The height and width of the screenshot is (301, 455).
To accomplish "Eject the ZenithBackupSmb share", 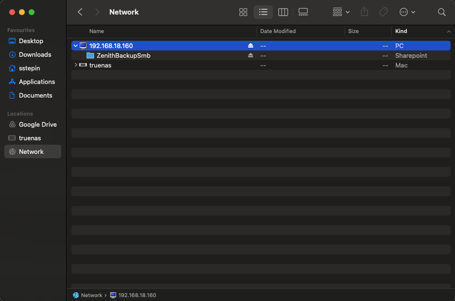I will (x=251, y=55).
